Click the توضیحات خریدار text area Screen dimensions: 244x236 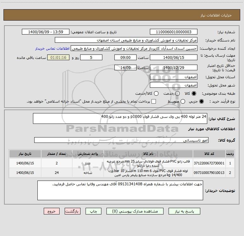click(x=120, y=190)
